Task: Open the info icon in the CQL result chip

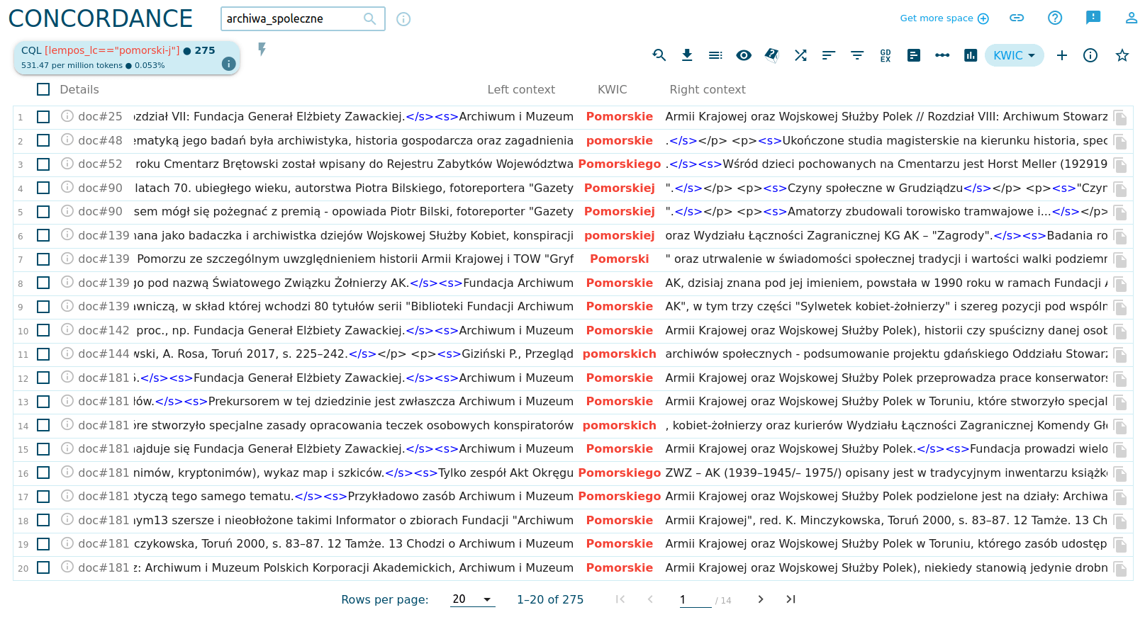Action: (x=228, y=64)
